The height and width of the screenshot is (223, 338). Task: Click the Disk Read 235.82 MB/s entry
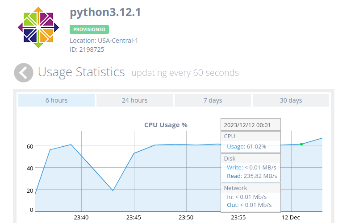(252, 176)
